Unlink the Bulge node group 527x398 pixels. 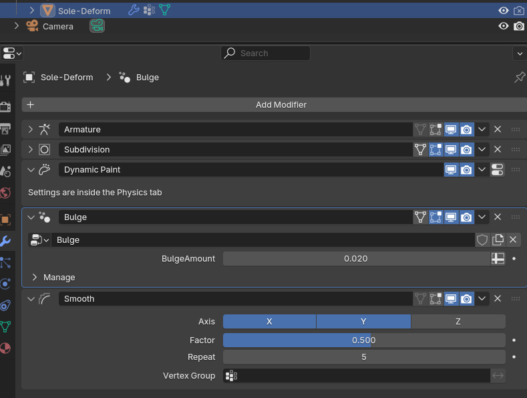(513, 240)
